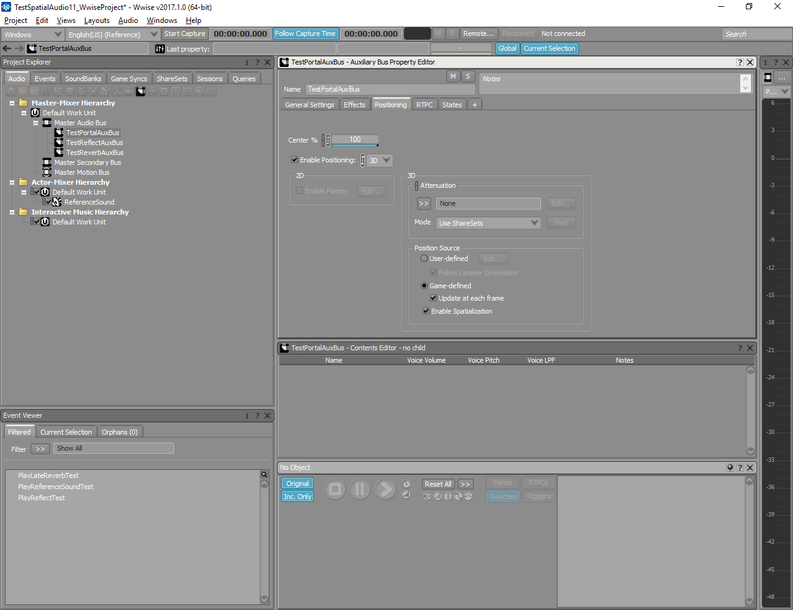Open the Layouts menu

click(97, 20)
